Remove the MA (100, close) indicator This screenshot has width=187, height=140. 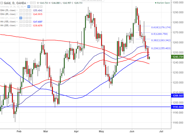coord(30,22)
